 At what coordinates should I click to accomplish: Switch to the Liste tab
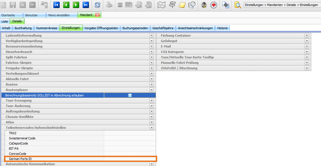[x=5, y=21]
